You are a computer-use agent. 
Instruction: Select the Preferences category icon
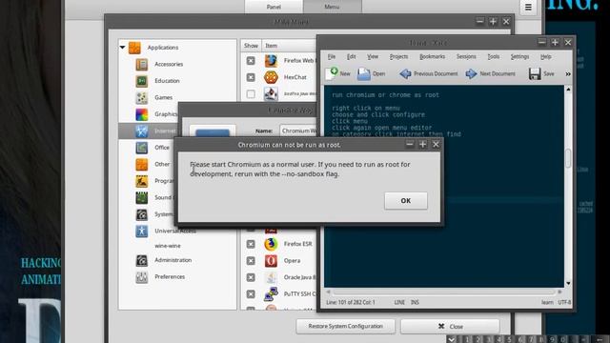pyautogui.click(x=142, y=277)
